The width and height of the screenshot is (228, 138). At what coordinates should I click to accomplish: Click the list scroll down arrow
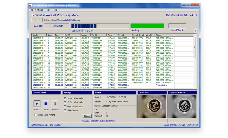pyautogui.click(x=195, y=87)
